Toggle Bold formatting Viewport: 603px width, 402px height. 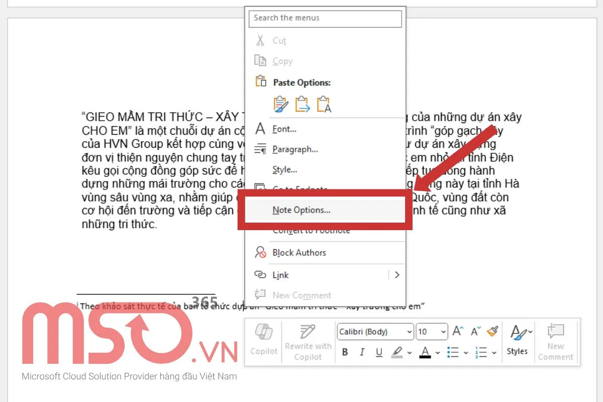tap(345, 352)
